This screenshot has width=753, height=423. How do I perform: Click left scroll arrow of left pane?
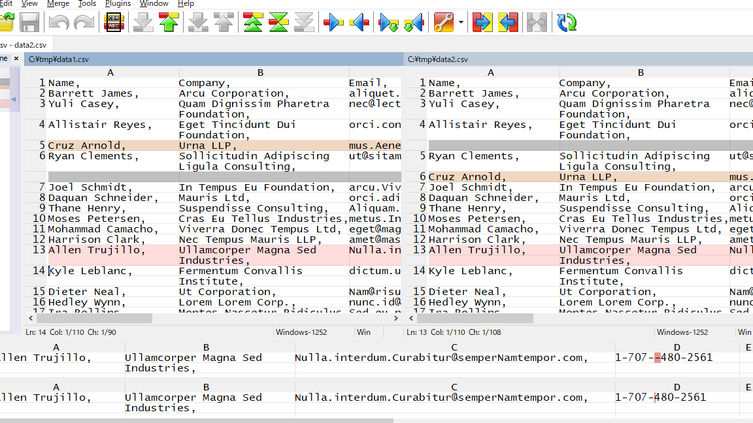tap(31, 318)
